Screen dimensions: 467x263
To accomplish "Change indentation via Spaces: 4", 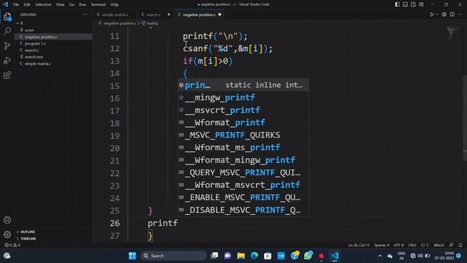I will coord(382,245).
